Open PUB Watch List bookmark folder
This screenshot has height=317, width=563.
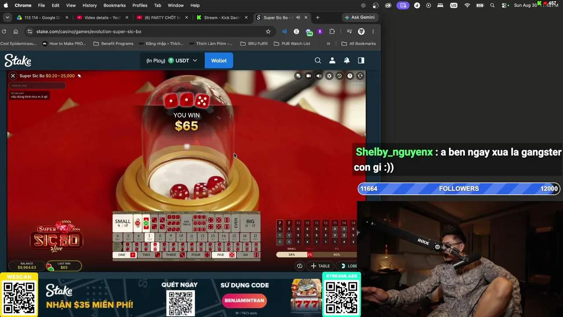click(292, 44)
